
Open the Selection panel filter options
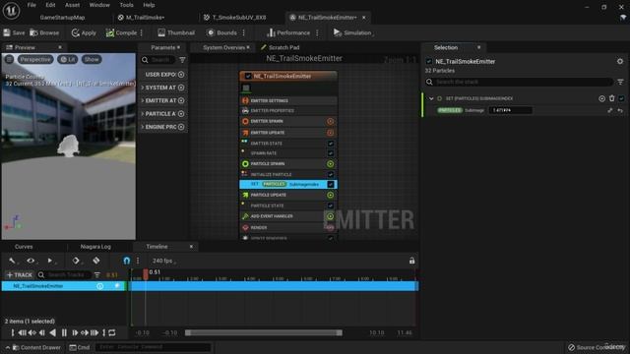[x=620, y=82]
